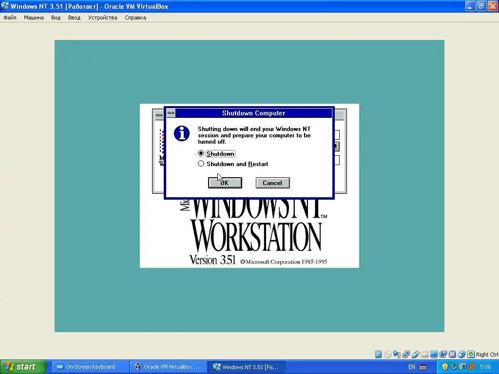Click the audio indicator in VirtualBox status bar

click(x=397, y=355)
